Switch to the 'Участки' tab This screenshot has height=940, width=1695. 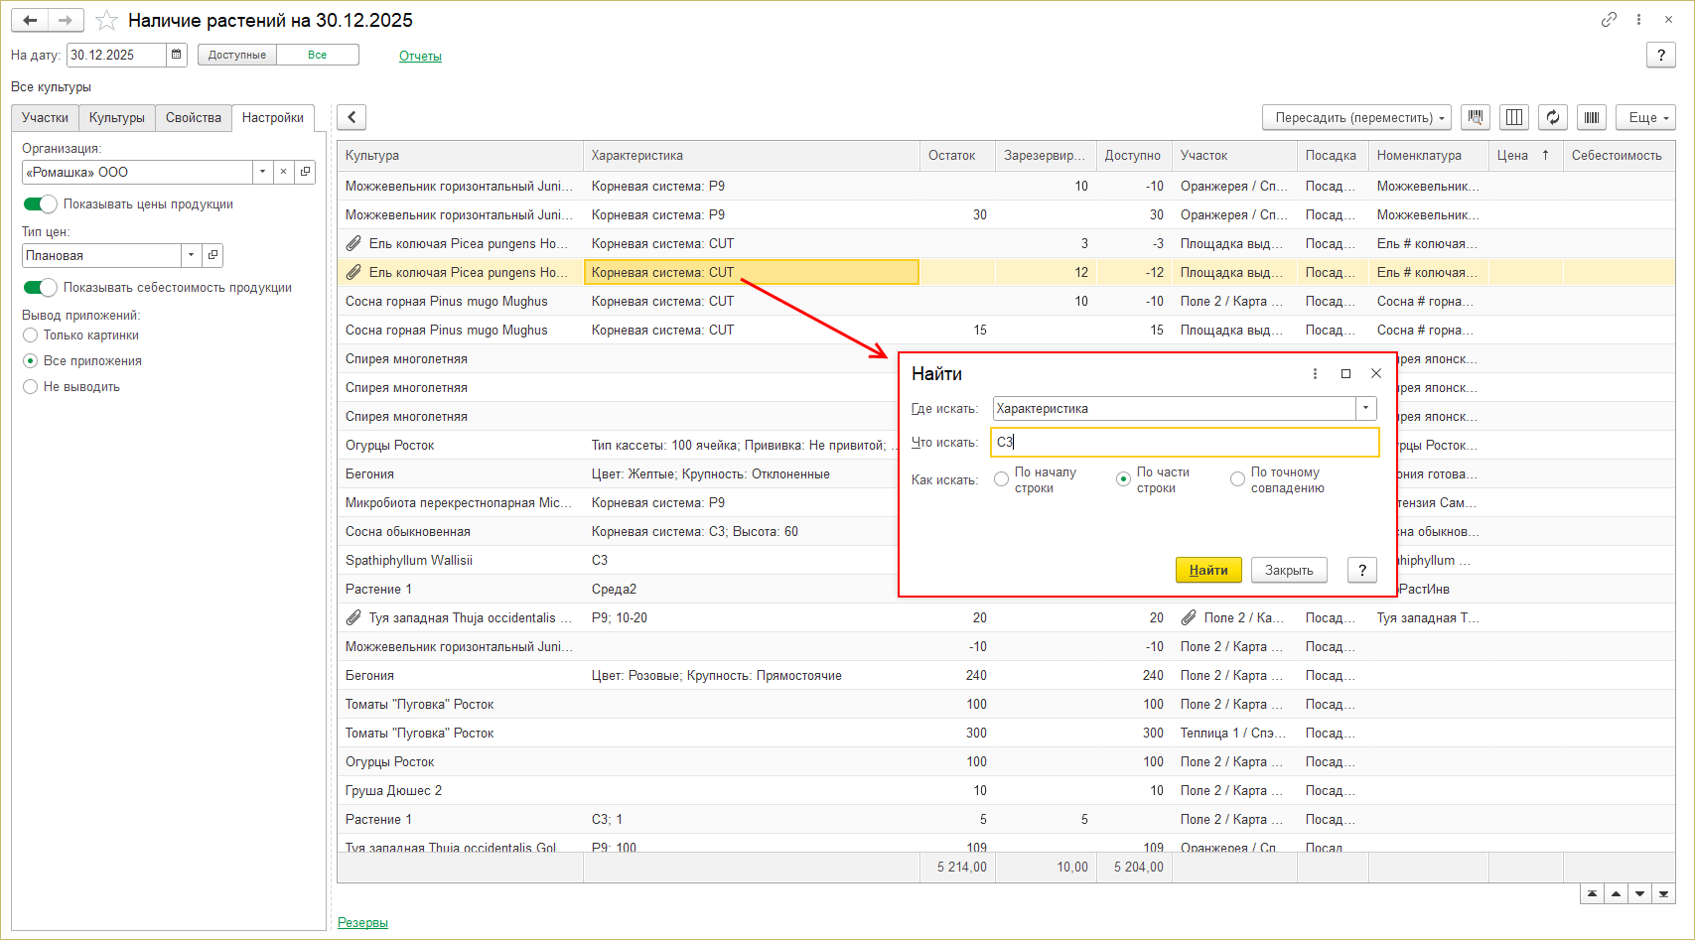coord(46,118)
